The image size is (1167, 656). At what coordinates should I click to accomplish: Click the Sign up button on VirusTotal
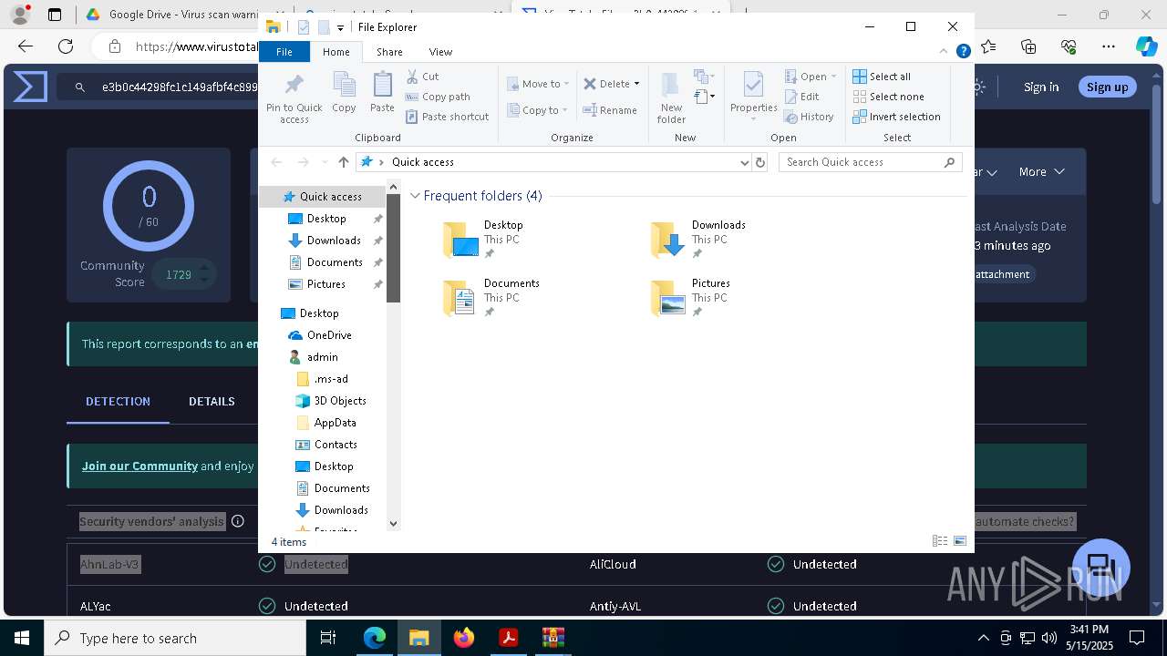(1108, 87)
